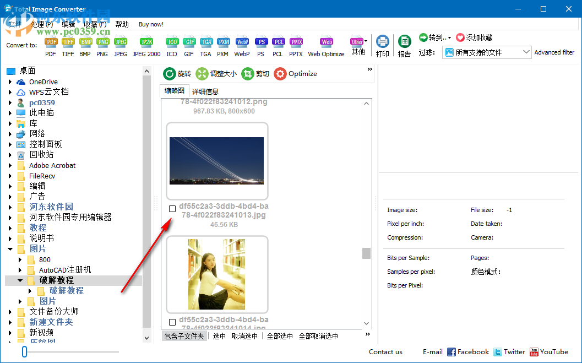
Task: Activate the 剪切 crop tool
Action: pyautogui.click(x=255, y=73)
